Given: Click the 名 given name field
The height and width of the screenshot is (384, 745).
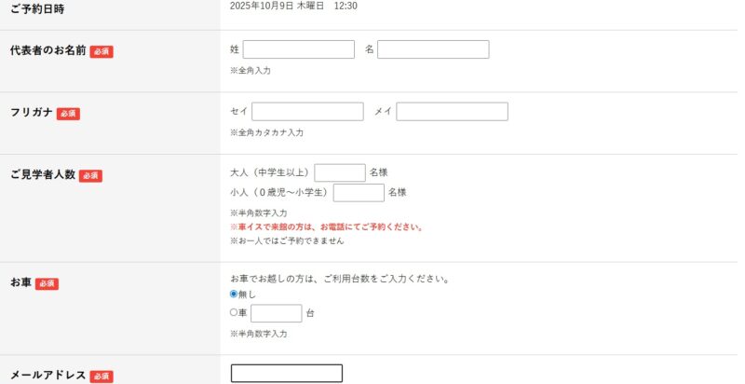Looking at the screenshot, I should click(x=433, y=49).
